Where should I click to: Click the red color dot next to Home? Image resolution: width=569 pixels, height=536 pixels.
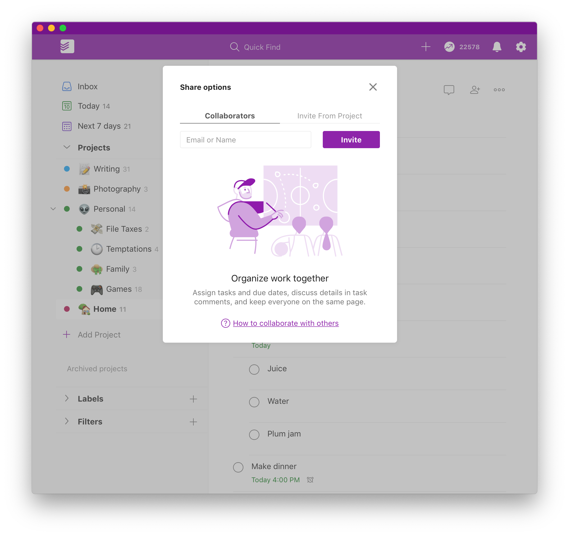67,309
